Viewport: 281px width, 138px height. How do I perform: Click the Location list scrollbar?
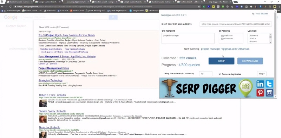pos(270,38)
